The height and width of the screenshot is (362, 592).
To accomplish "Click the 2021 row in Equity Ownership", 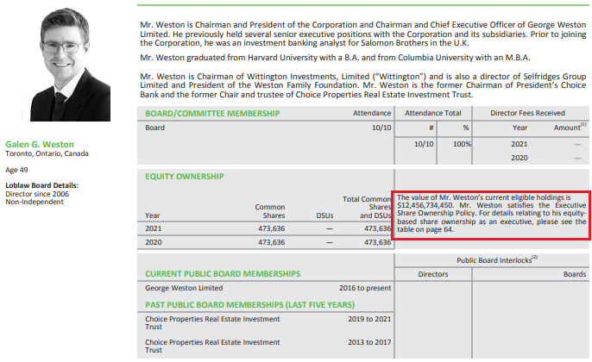I will [266, 228].
